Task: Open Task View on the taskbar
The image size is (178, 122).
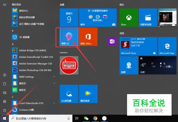Action: 77,118
